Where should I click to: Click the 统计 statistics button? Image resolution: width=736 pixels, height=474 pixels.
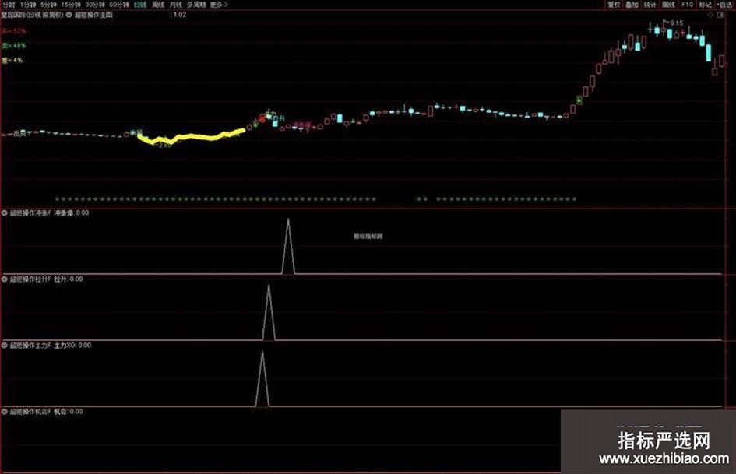(x=650, y=5)
